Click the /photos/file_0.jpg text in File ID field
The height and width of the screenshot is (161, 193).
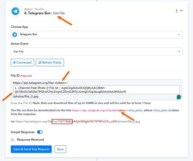tap(25, 96)
